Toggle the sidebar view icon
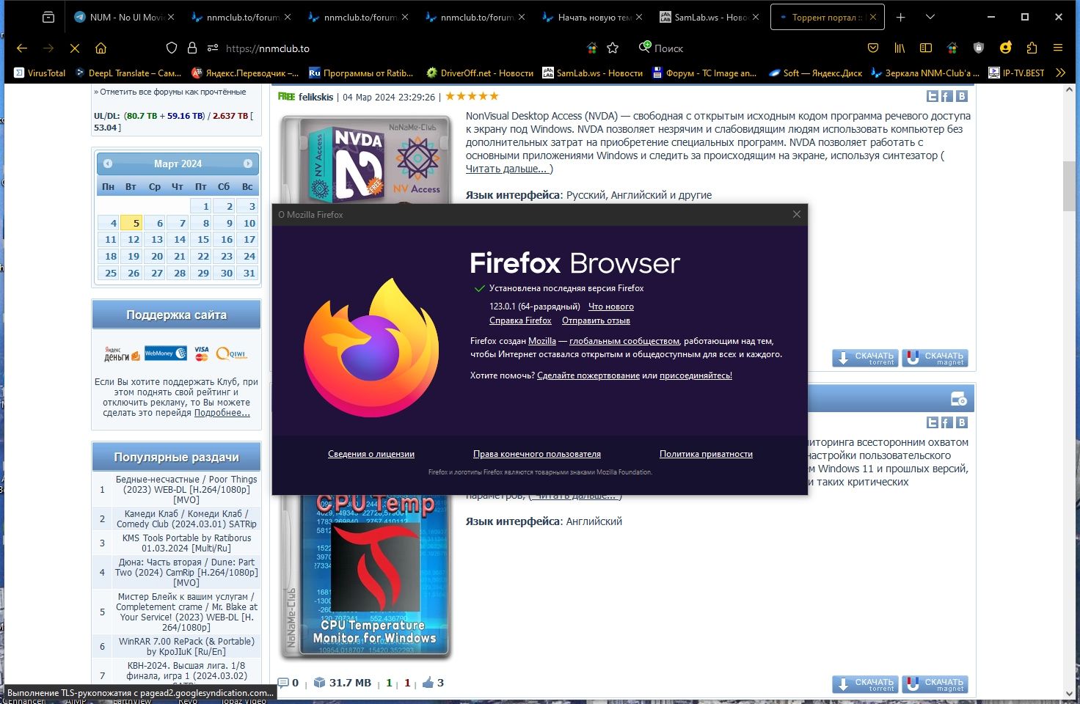This screenshot has width=1080, height=704. 926,48
